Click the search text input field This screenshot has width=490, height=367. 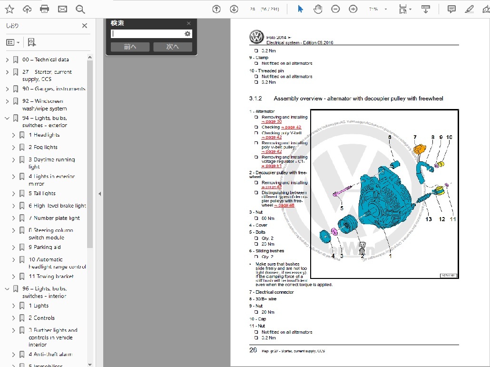(x=147, y=34)
